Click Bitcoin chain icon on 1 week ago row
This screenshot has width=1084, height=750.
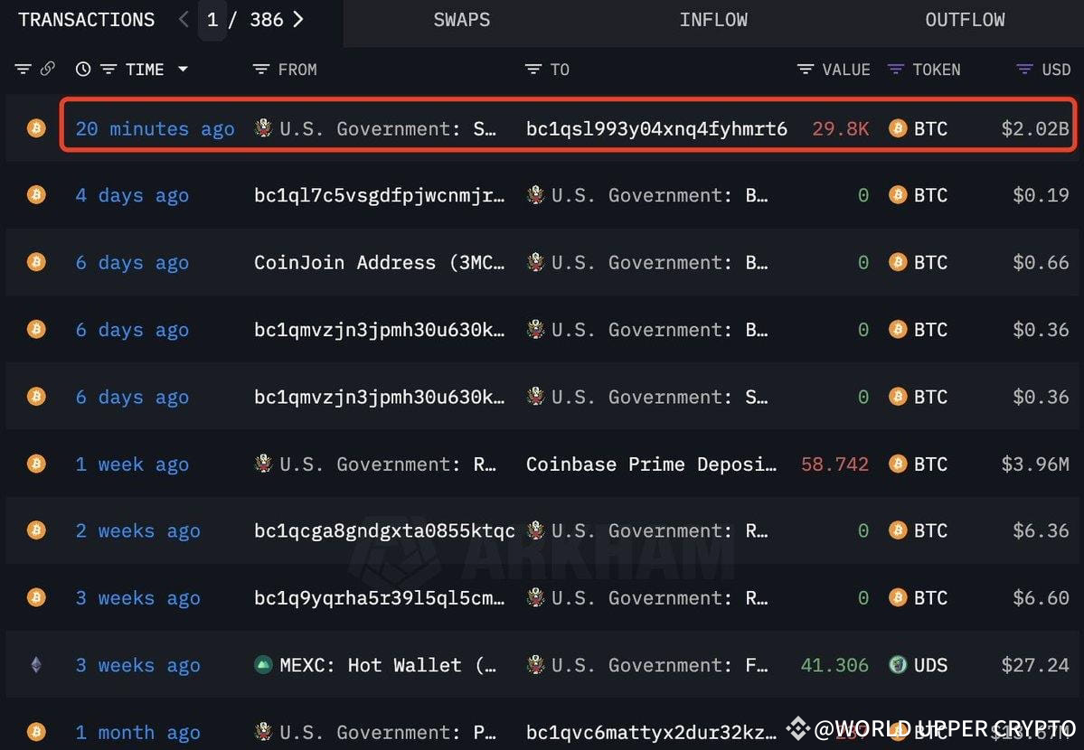[x=37, y=464]
